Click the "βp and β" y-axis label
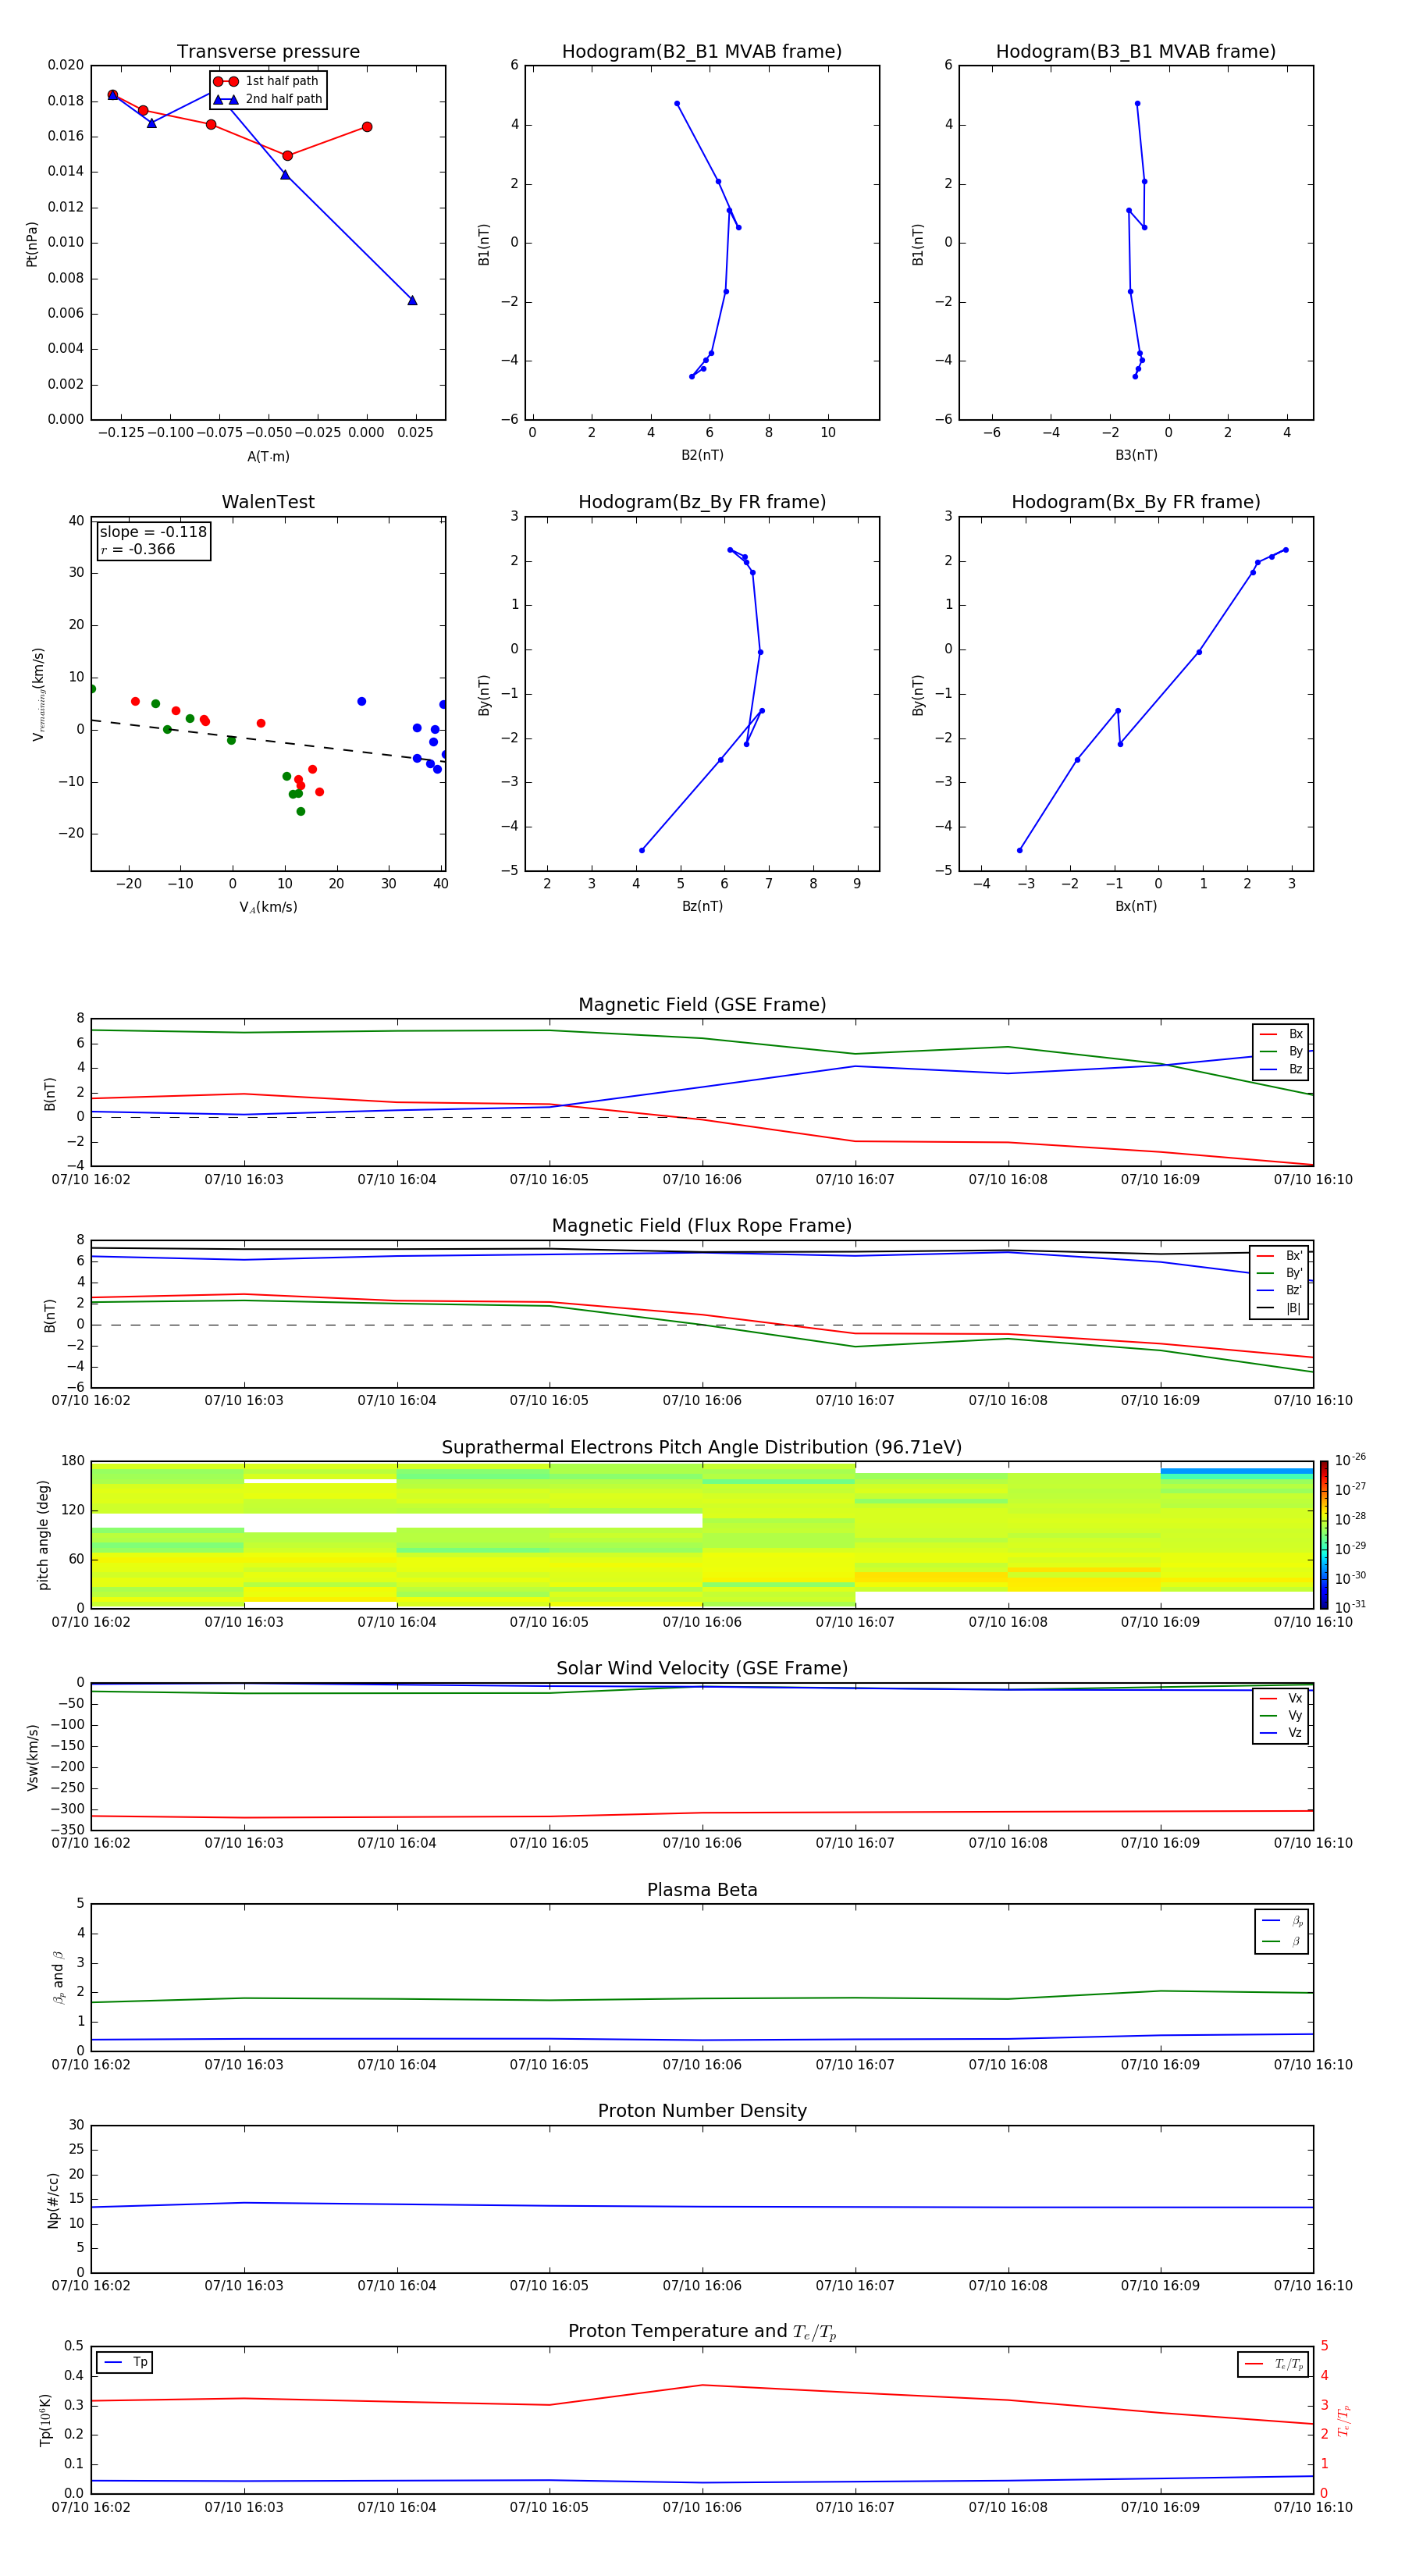Viewport: 1405px width, 2576px height. (x=59, y=1977)
